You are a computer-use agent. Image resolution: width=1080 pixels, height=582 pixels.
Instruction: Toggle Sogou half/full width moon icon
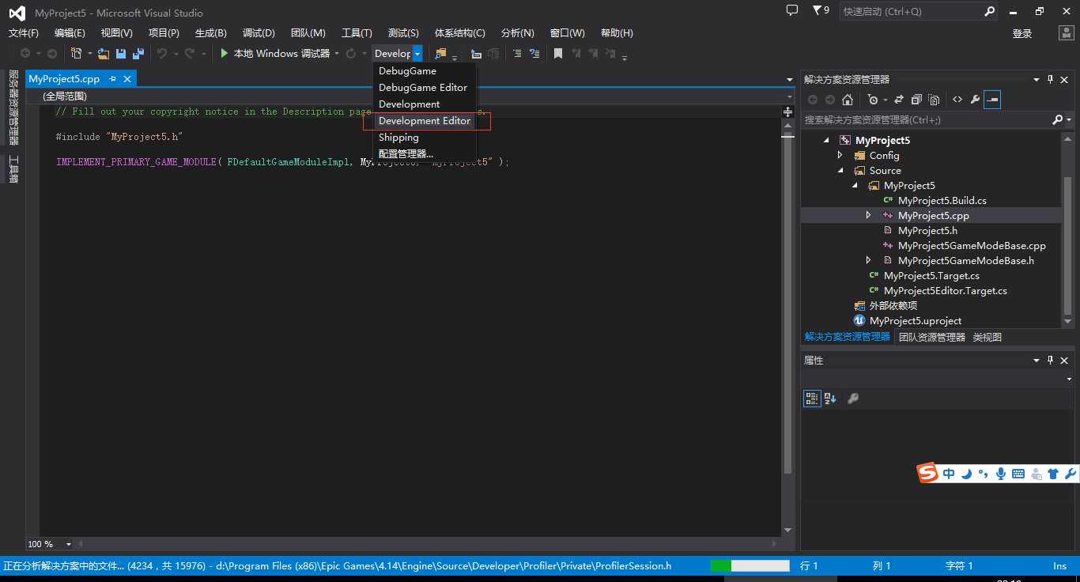tap(966, 474)
